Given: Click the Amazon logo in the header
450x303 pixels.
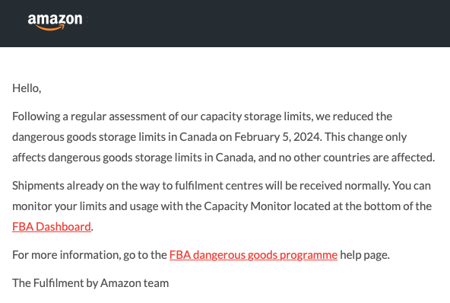Looking at the screenshot, I should click(x=55, y=22).
